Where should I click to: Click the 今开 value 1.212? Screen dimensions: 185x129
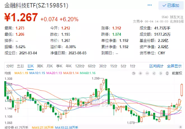[66, 28]
